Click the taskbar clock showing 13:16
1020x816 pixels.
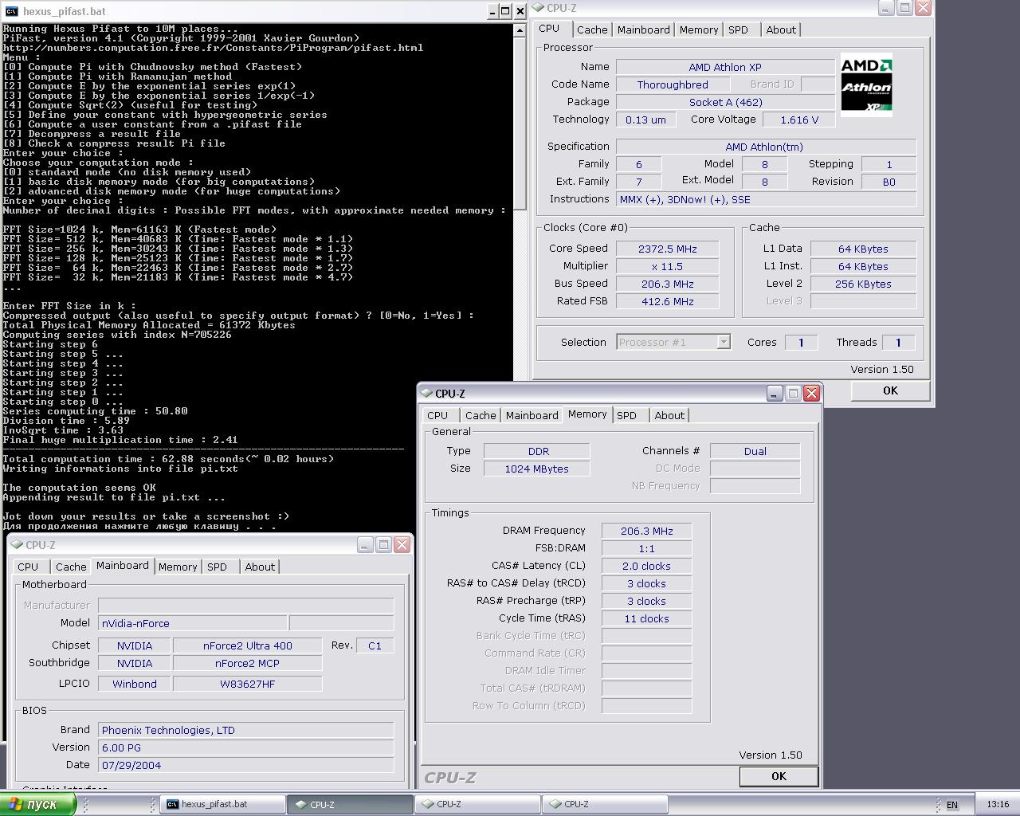coord(998,805)
